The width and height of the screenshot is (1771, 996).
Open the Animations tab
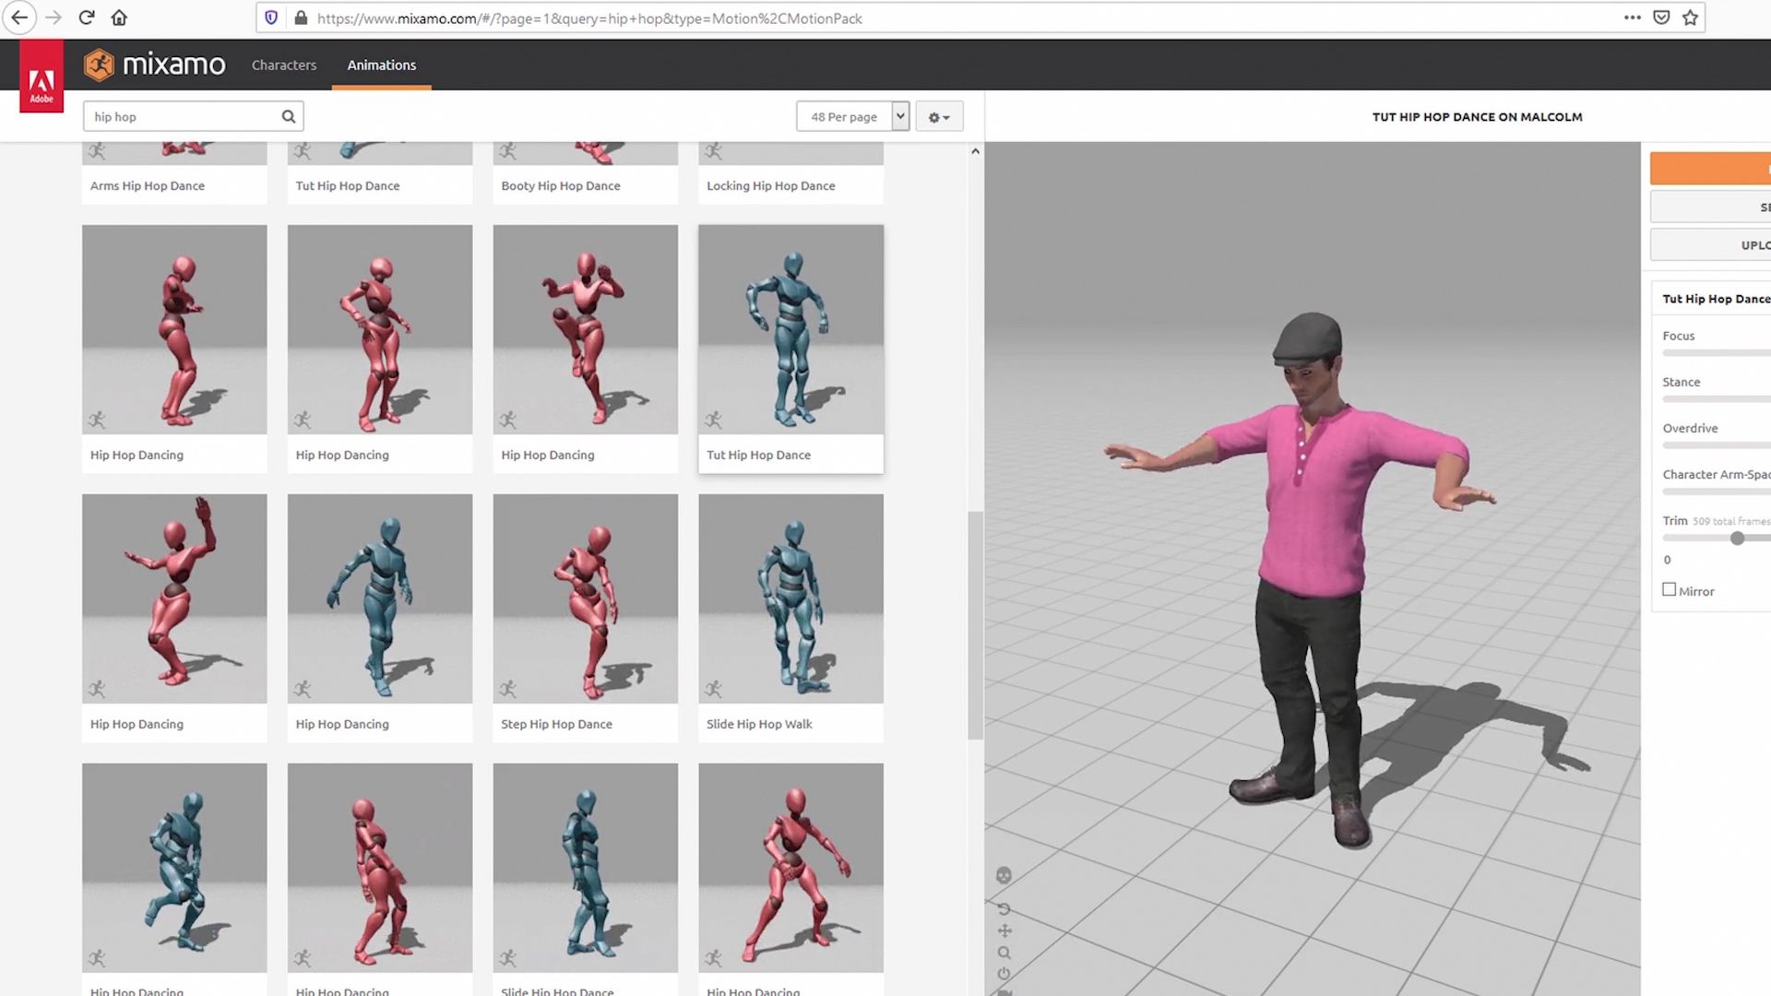[381, 65]
